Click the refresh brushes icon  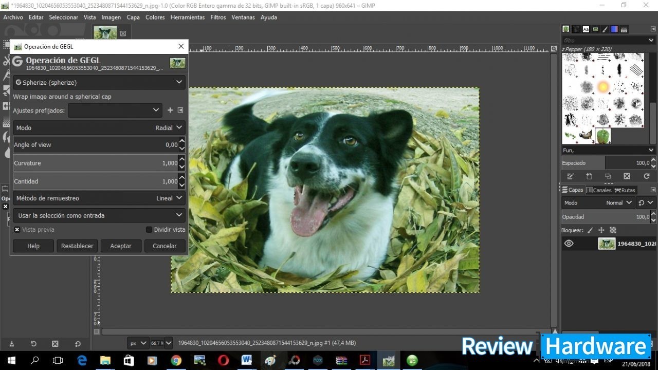(x=646, y=176)
